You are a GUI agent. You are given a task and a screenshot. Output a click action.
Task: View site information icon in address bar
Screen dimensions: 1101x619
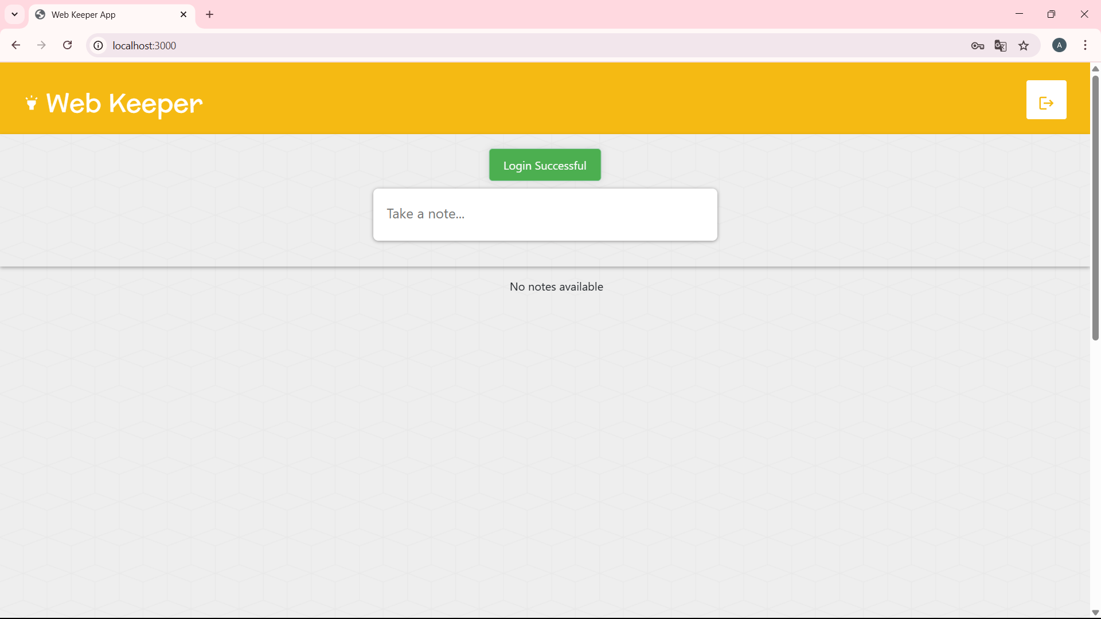(x=99, y=45)
